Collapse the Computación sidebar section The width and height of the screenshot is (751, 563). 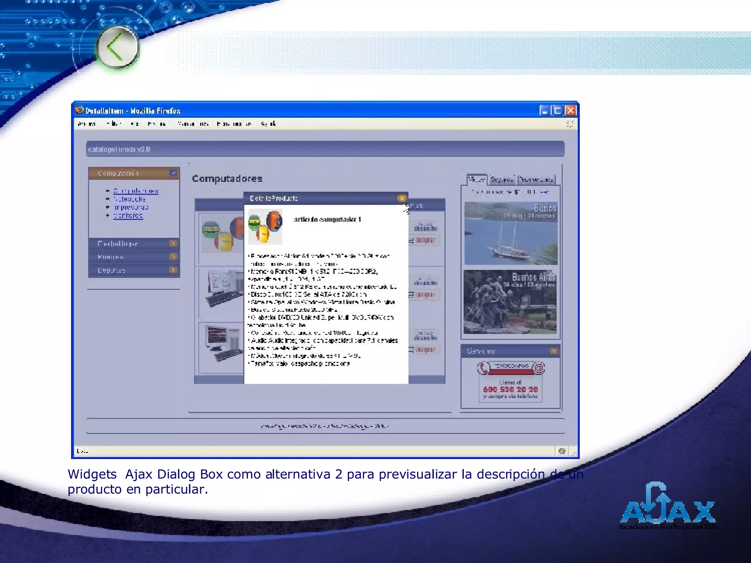point(173,173)
